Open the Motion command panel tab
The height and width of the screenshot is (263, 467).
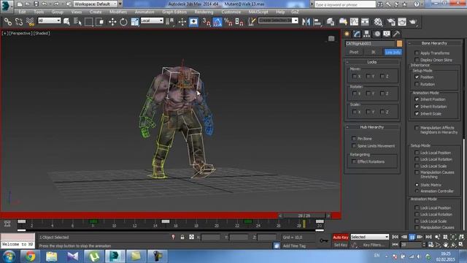(377, 34)
